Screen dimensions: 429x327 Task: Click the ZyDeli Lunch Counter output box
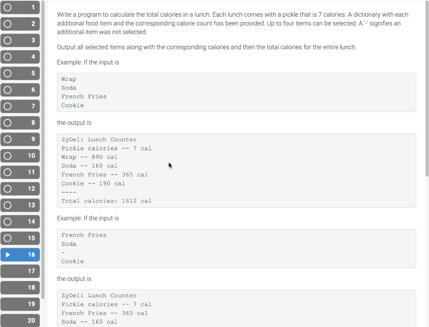pyautogui.click(x=237, y=170)
